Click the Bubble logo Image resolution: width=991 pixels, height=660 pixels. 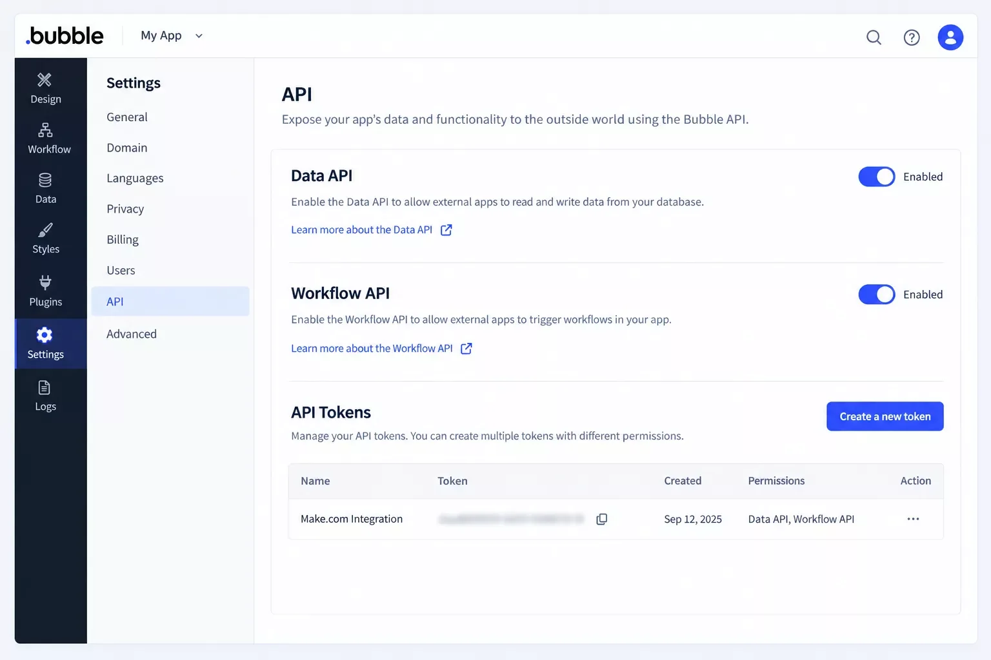(x=65, y=35)
